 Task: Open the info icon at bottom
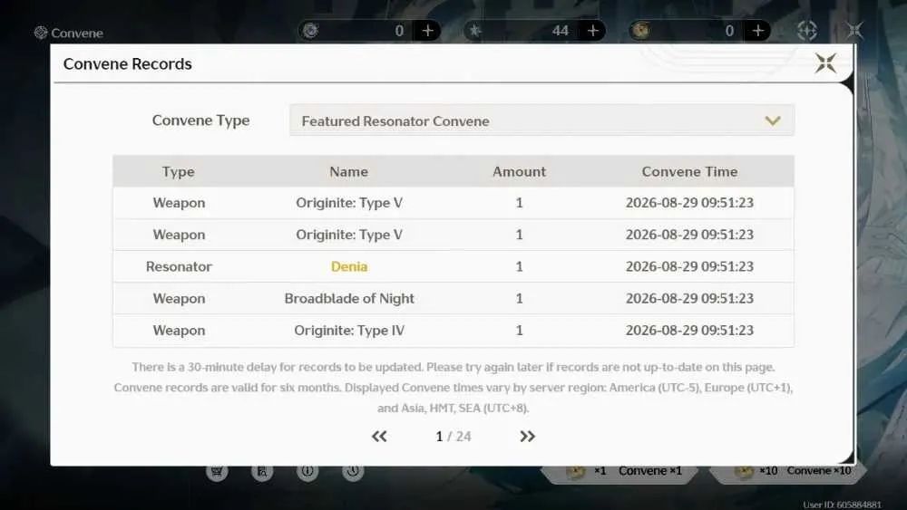coord(307,471)
